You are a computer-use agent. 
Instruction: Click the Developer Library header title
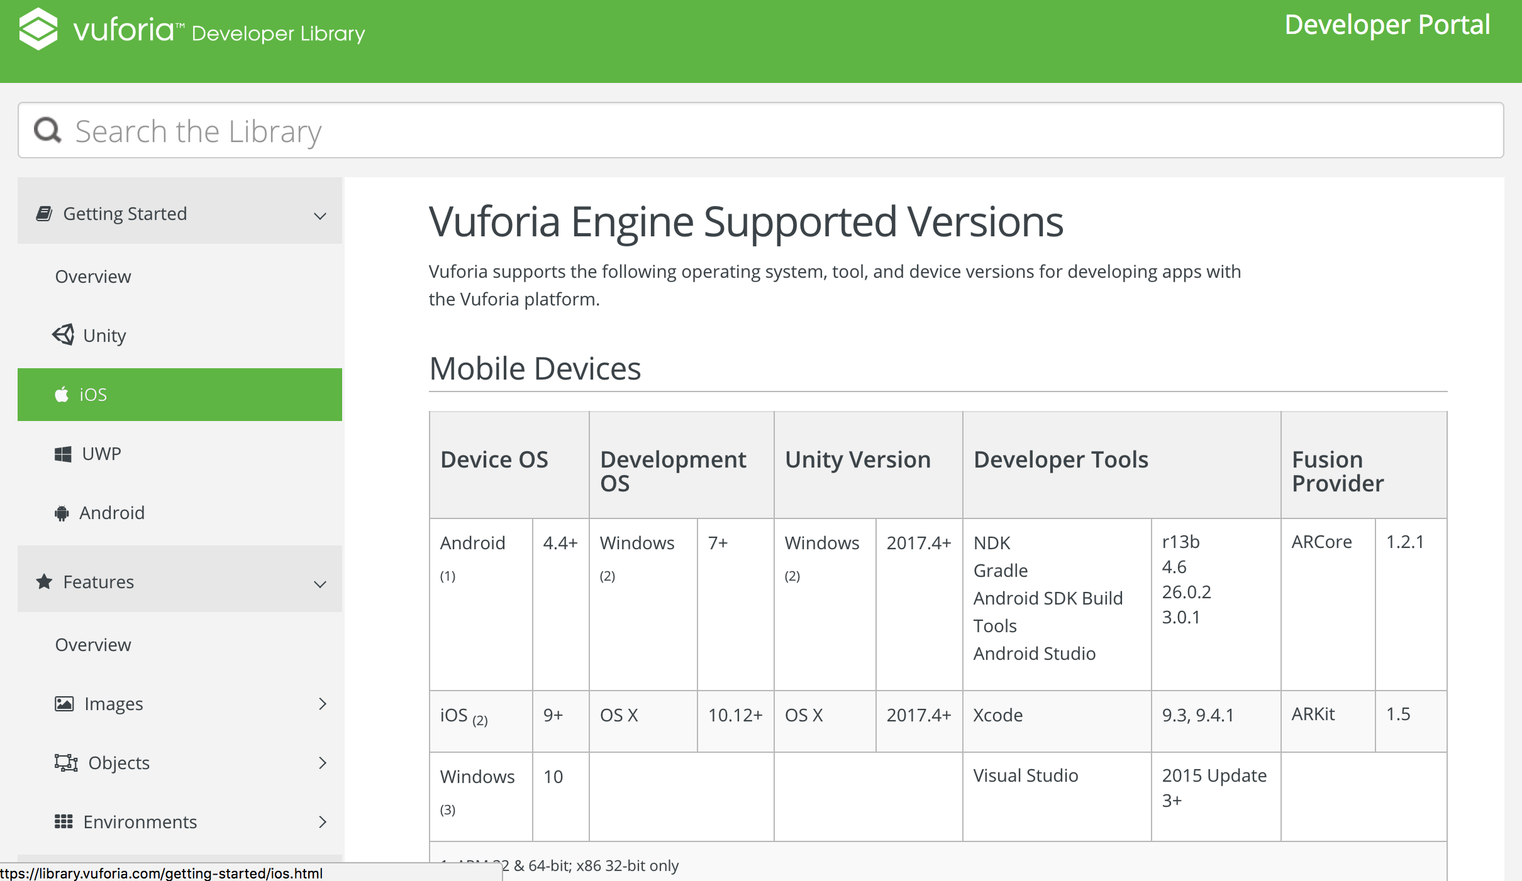278,33
